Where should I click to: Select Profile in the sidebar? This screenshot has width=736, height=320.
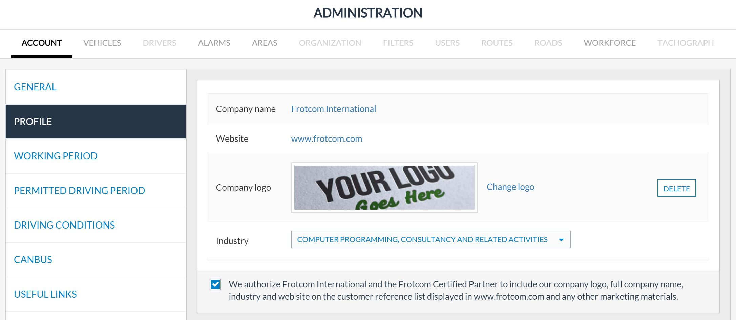[33, 122]
